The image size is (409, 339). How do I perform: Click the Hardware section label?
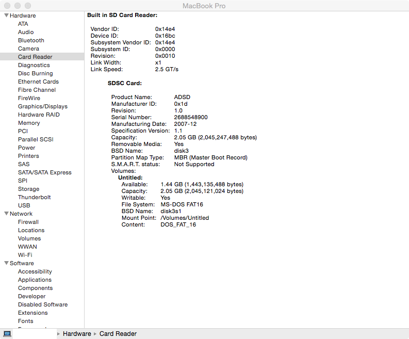click(23, 15)
